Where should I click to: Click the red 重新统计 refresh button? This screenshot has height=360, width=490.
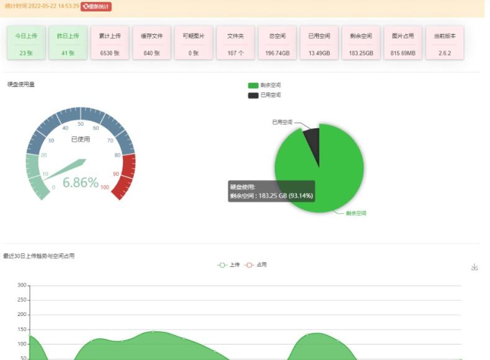point(96,7)
